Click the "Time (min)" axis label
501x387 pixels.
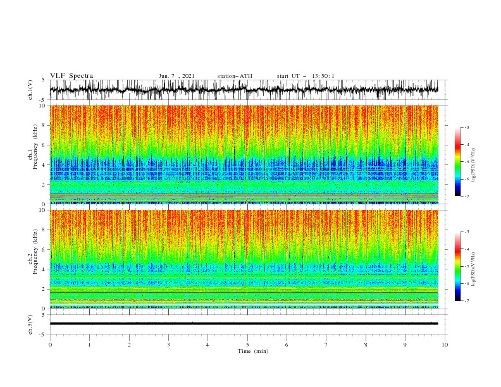253,351
